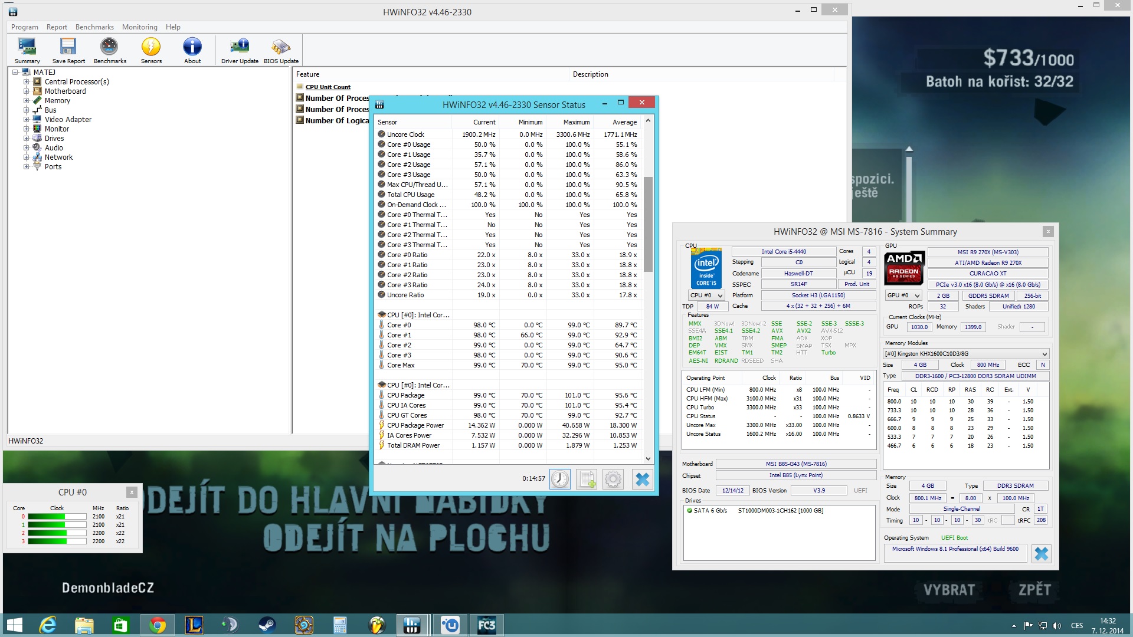Viewport: 1133px width, 637px height.
Task: Click the Save Report toolbar icon
Action: pyautogui.click(x=68, y=51)
